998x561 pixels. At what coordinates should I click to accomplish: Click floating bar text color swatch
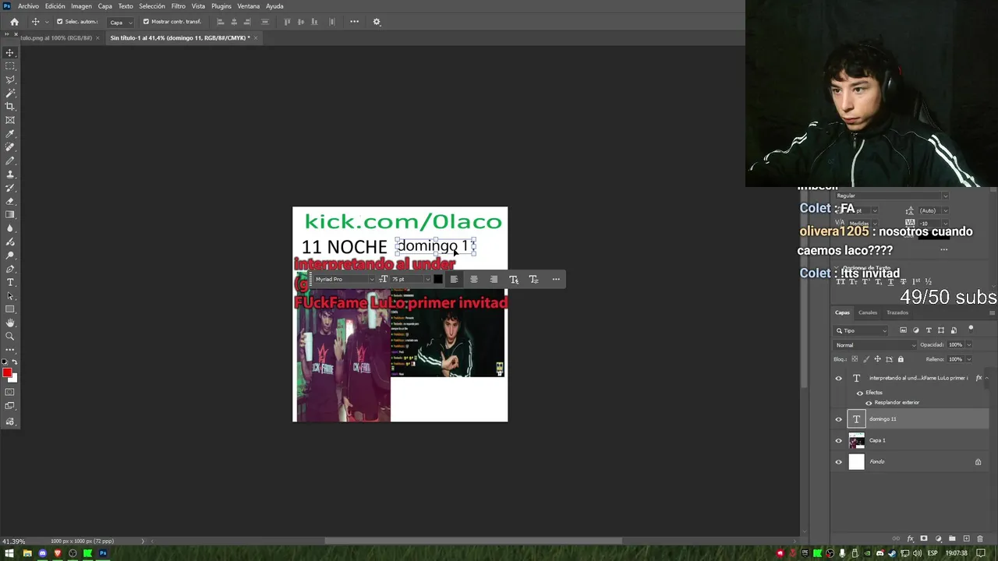click(437, 279)
